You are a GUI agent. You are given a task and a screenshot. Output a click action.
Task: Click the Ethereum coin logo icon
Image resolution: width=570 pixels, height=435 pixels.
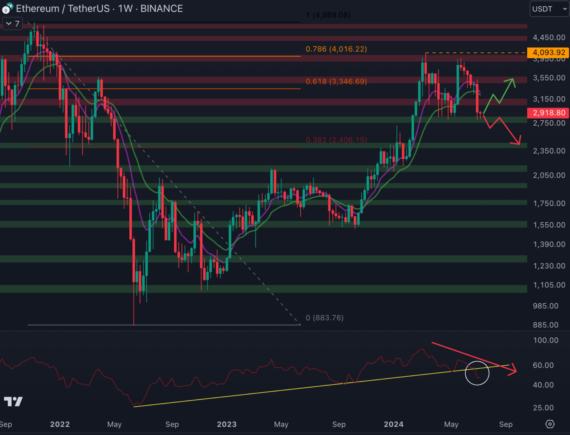tap(6, 9)
